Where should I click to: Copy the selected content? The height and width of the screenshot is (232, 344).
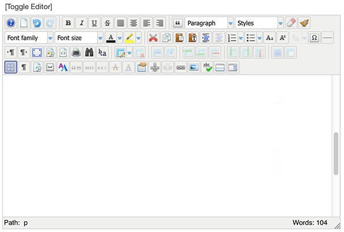(x=167, y=38)
